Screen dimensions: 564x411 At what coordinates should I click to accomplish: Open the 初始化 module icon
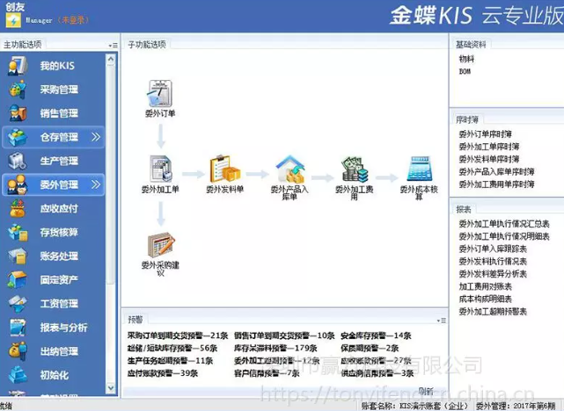(18, 375)
